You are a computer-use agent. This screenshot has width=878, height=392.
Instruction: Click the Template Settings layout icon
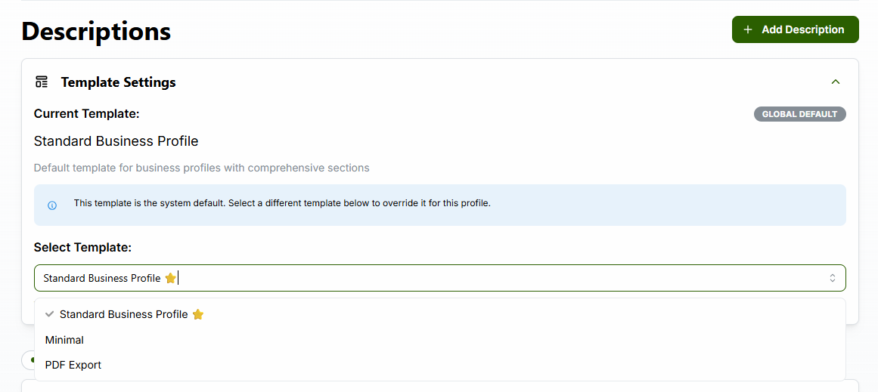[x=42, y=82]
